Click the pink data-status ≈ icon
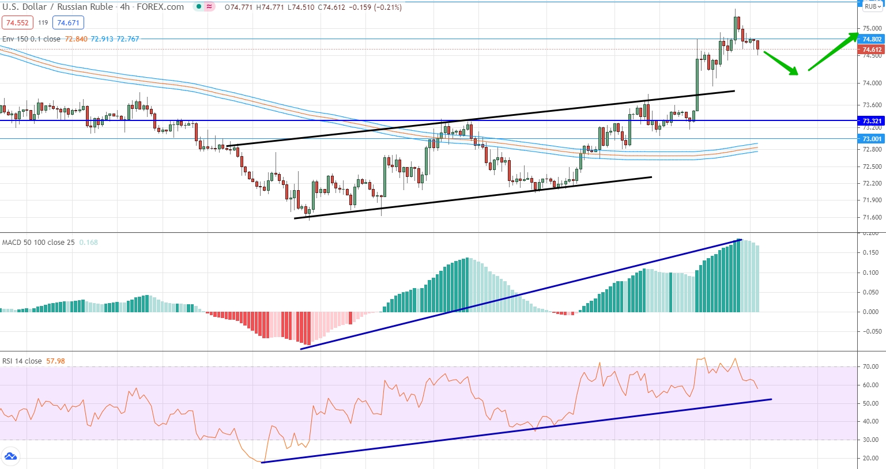886x469 pixels. tap(210, 7)
